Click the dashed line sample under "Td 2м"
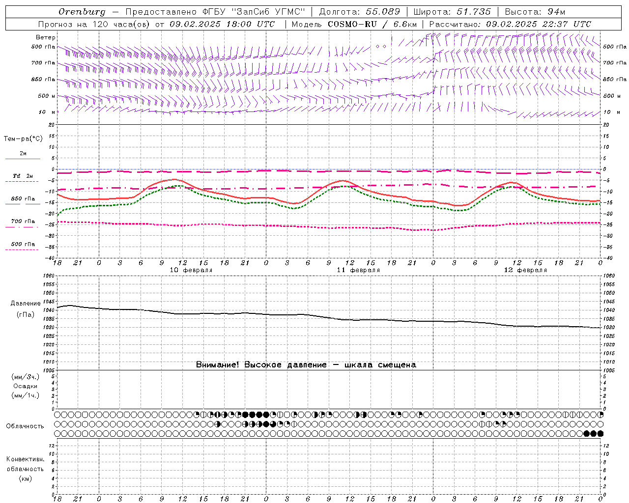The width and height of the screenshot is (629, 503). click(22, 182)
